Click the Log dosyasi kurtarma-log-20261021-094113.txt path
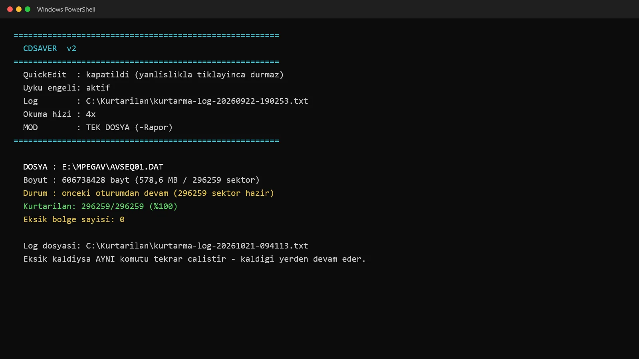Viewport: 639px width, 359px height. 197,246
